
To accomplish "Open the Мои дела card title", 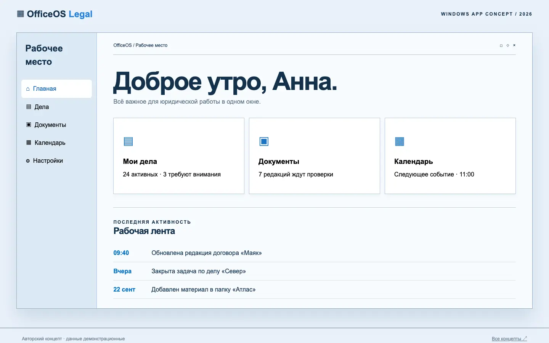I will tap(140, 161).
